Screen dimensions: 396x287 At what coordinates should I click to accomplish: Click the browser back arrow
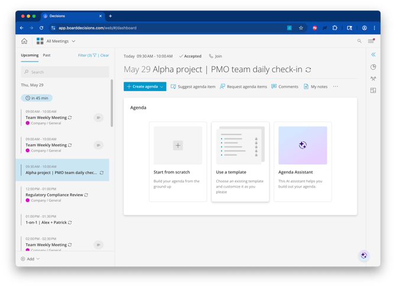pyautogui.click(x=22, y=28)
